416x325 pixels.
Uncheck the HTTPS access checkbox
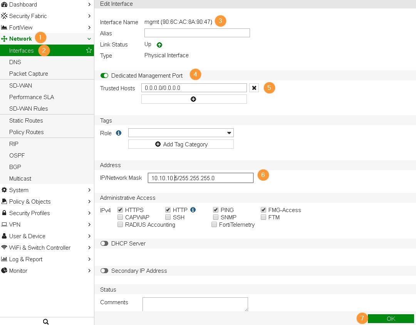coord(120,210)
